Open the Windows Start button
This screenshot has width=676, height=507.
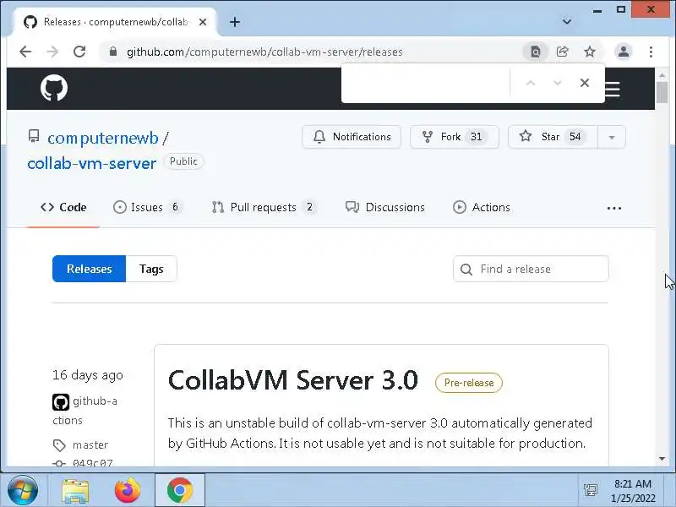pos(23,490)
